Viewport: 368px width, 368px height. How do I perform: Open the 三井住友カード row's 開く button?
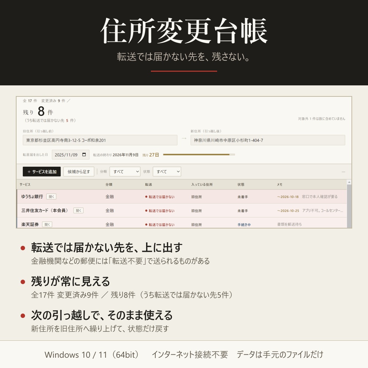(x=78, y=210)
